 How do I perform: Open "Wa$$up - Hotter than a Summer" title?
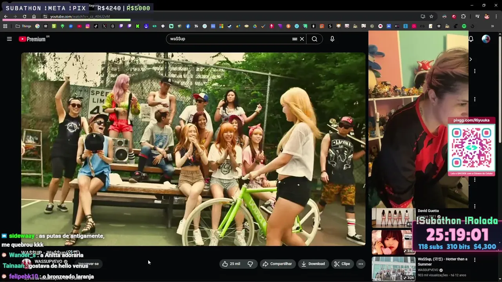(442, 262)
